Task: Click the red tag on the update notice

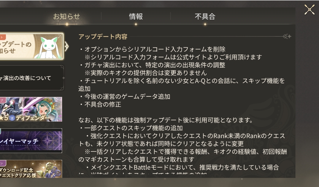Action: (x=2, y=37)
